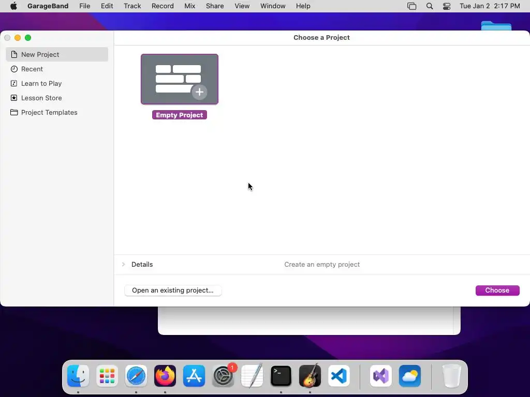Open TextEdit from the Dock

252,376
